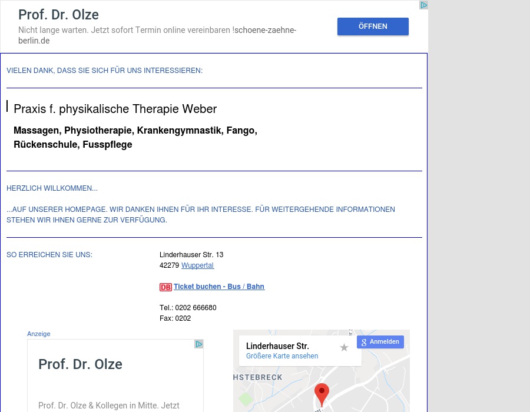Click the DB Deutsche Bahn icon

(165, 287)
